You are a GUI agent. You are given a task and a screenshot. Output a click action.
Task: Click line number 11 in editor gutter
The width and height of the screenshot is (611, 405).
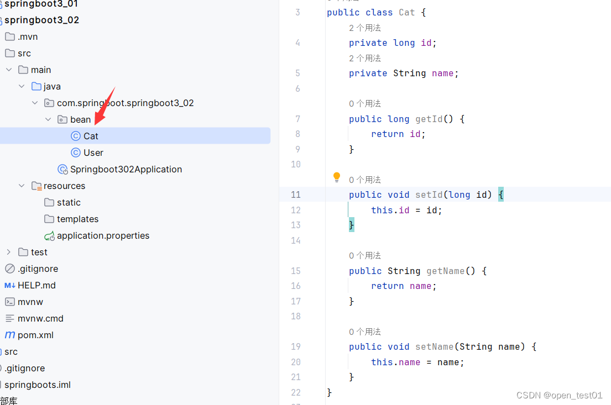point(295,194)
